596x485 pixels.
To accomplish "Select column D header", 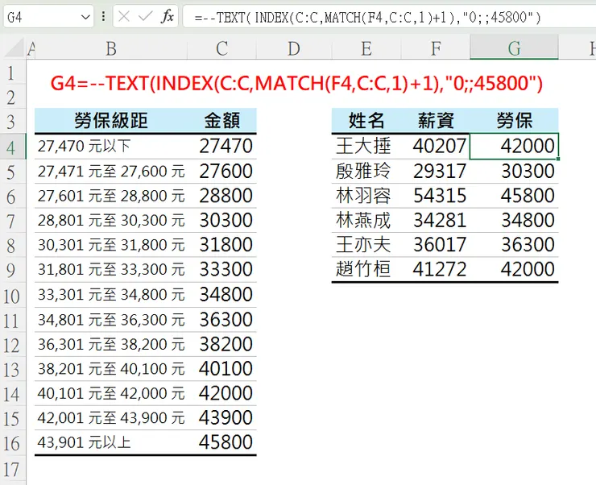I will [x=294, y=48].
